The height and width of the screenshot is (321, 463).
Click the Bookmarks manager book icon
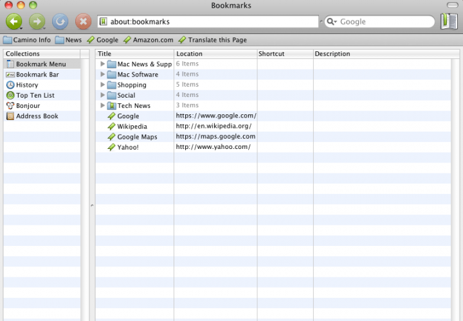click(x=449, y=22)
